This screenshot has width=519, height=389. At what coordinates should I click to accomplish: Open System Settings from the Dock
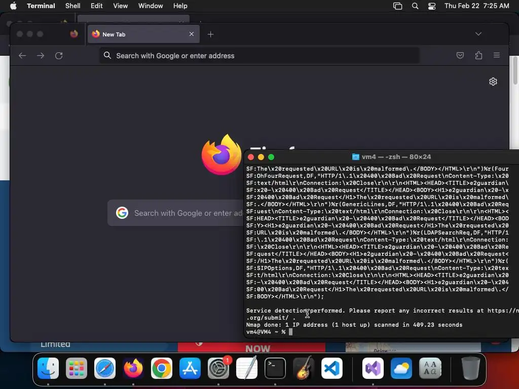pos(218,368)
